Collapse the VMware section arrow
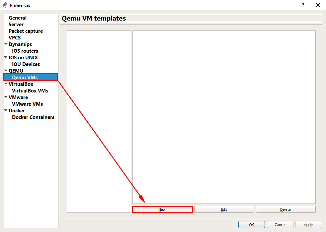Viewport: 326px width, 232px height. point(6,97)
